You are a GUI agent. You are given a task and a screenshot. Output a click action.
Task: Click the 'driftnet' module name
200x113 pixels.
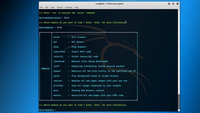[58, 86]
